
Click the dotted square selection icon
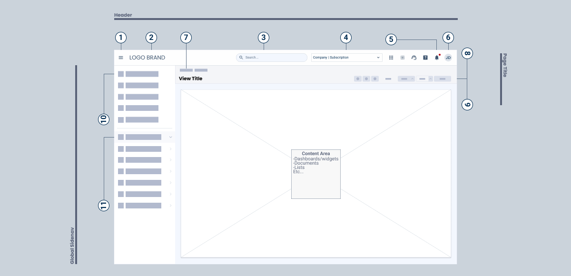tap(402, 58)
